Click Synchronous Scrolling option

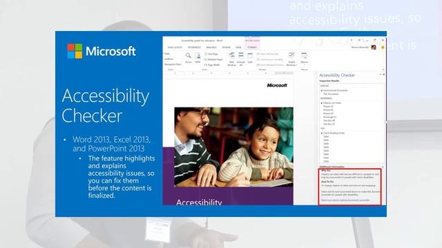point(269,59)
